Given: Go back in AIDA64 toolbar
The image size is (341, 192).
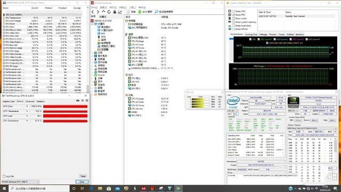Looking at the screenshot, I should pyautogui.click(x=93, y=12).
